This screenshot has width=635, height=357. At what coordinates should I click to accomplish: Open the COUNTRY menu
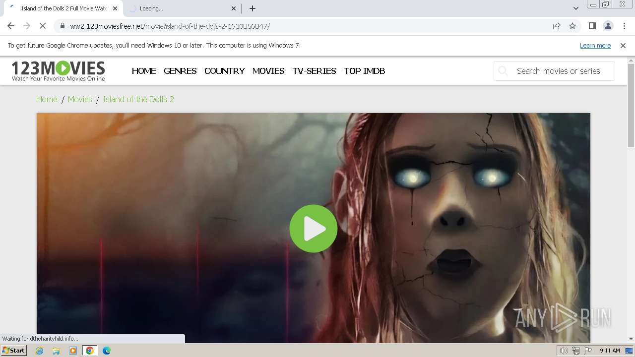[x=224, y=71]
